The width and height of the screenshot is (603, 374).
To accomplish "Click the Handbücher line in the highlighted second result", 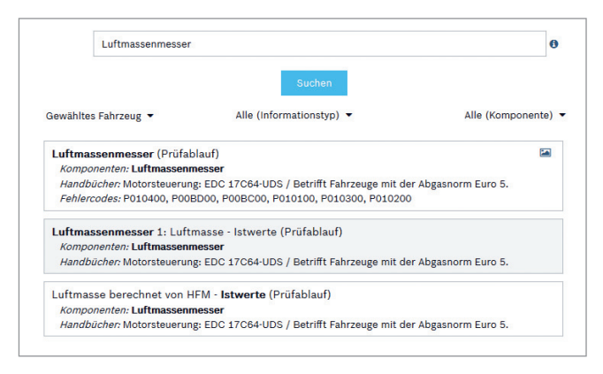I will [284, 262].
